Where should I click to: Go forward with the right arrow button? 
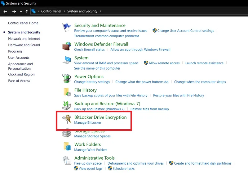click(14, 11)
